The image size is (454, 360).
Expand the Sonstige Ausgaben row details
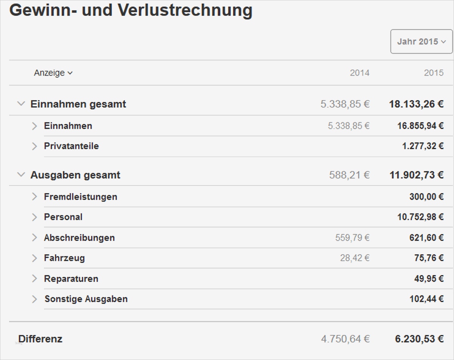tap(34, 299)
